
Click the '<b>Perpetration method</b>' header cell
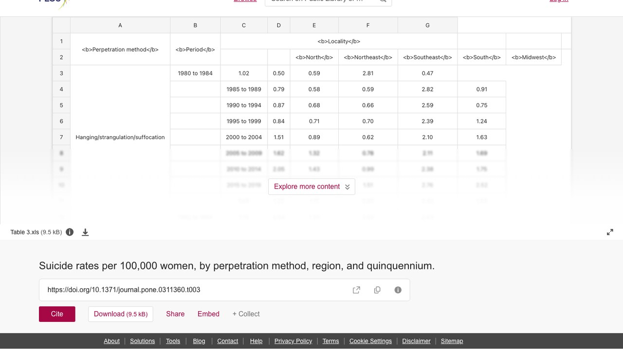coord(120,49)
